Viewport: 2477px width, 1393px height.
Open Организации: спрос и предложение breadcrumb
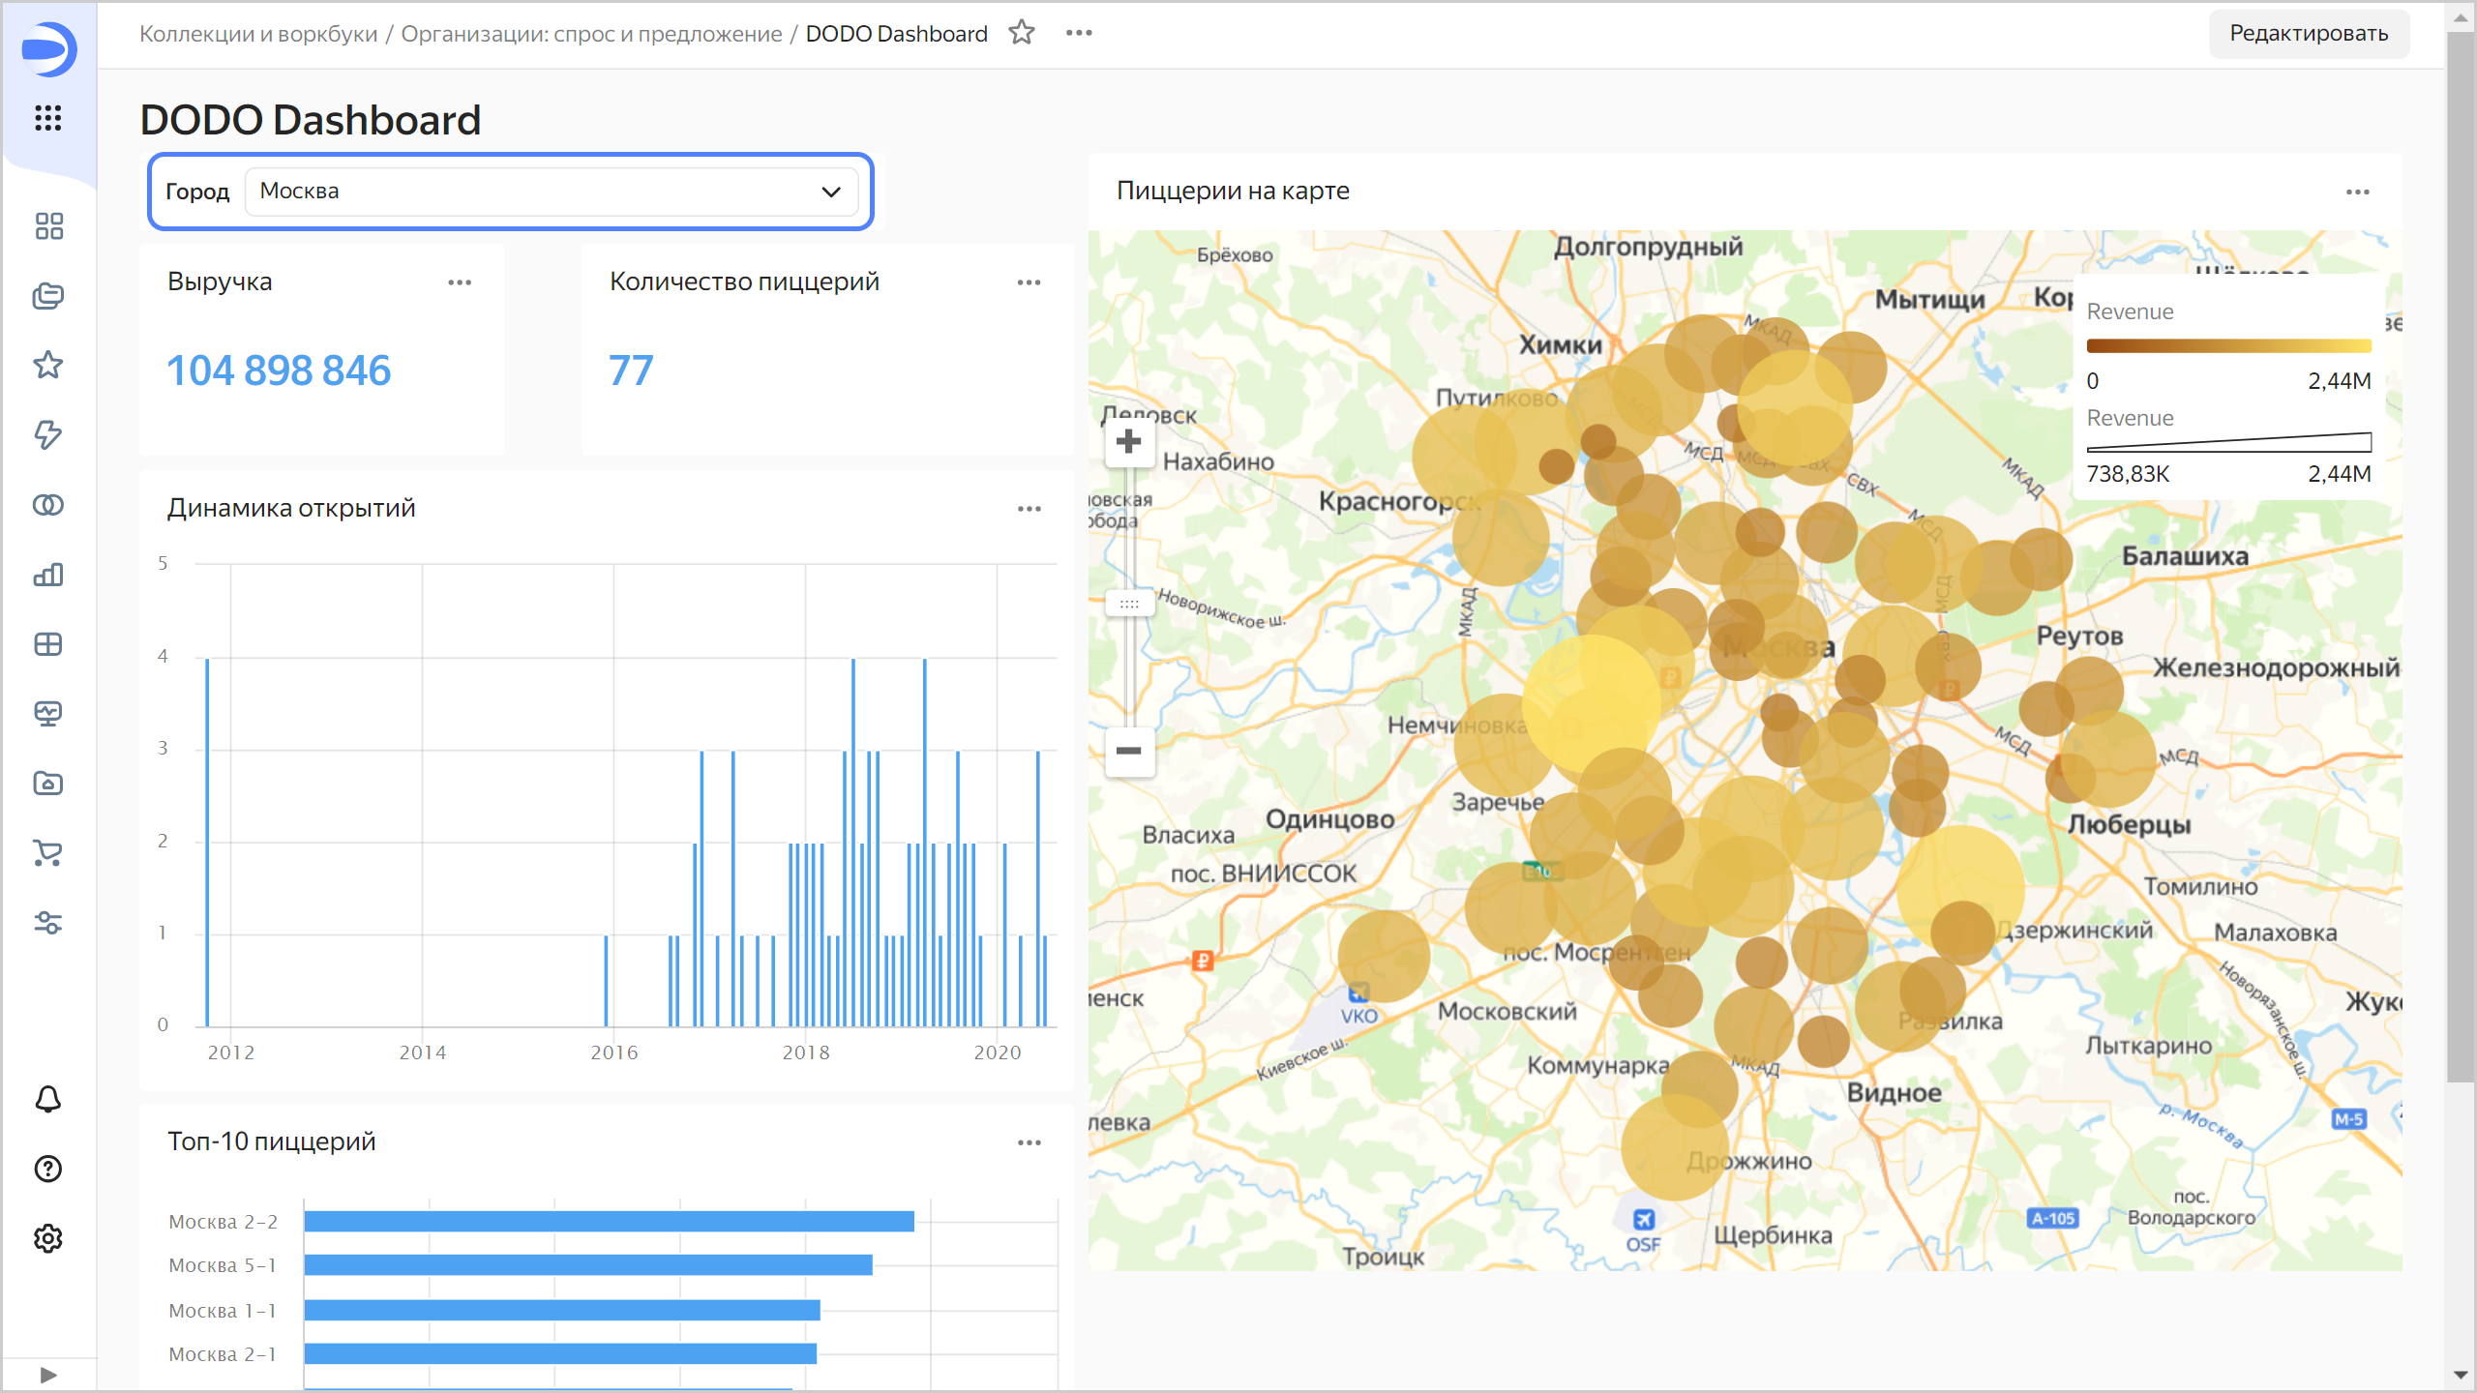coord(591,34)
